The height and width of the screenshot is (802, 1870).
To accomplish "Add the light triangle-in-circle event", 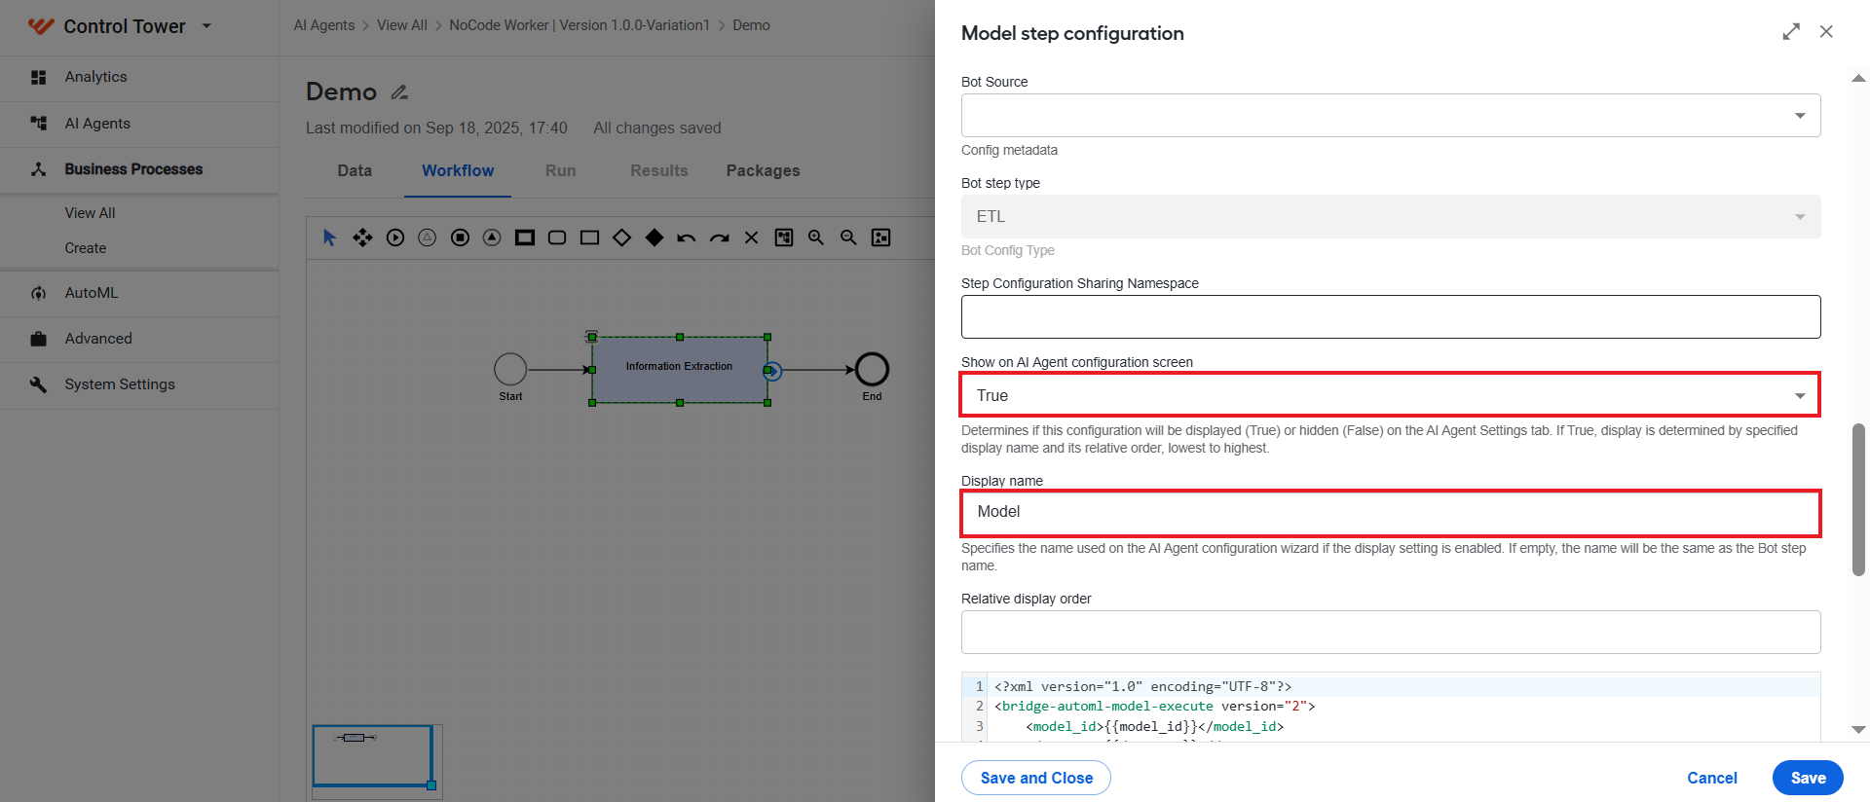I will coord(427,237).
